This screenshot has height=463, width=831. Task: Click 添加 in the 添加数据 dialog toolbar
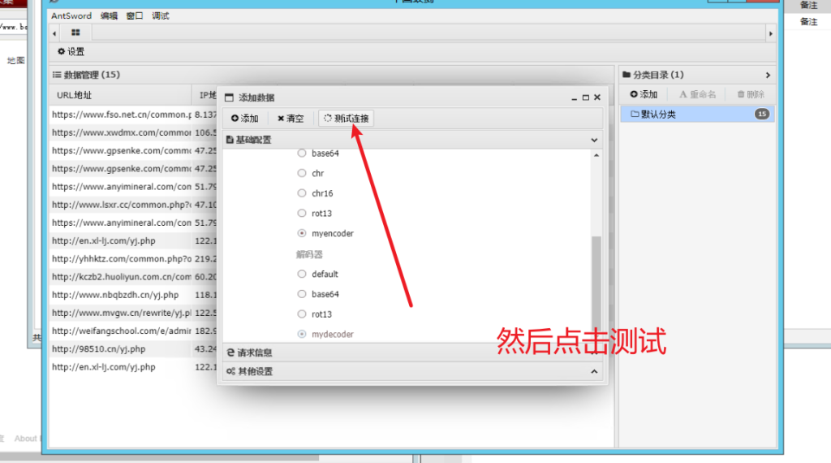(244, 119)
